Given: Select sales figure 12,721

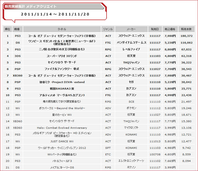Looking at the screenshot, I should pyautogui.click(x=187, y=135).
